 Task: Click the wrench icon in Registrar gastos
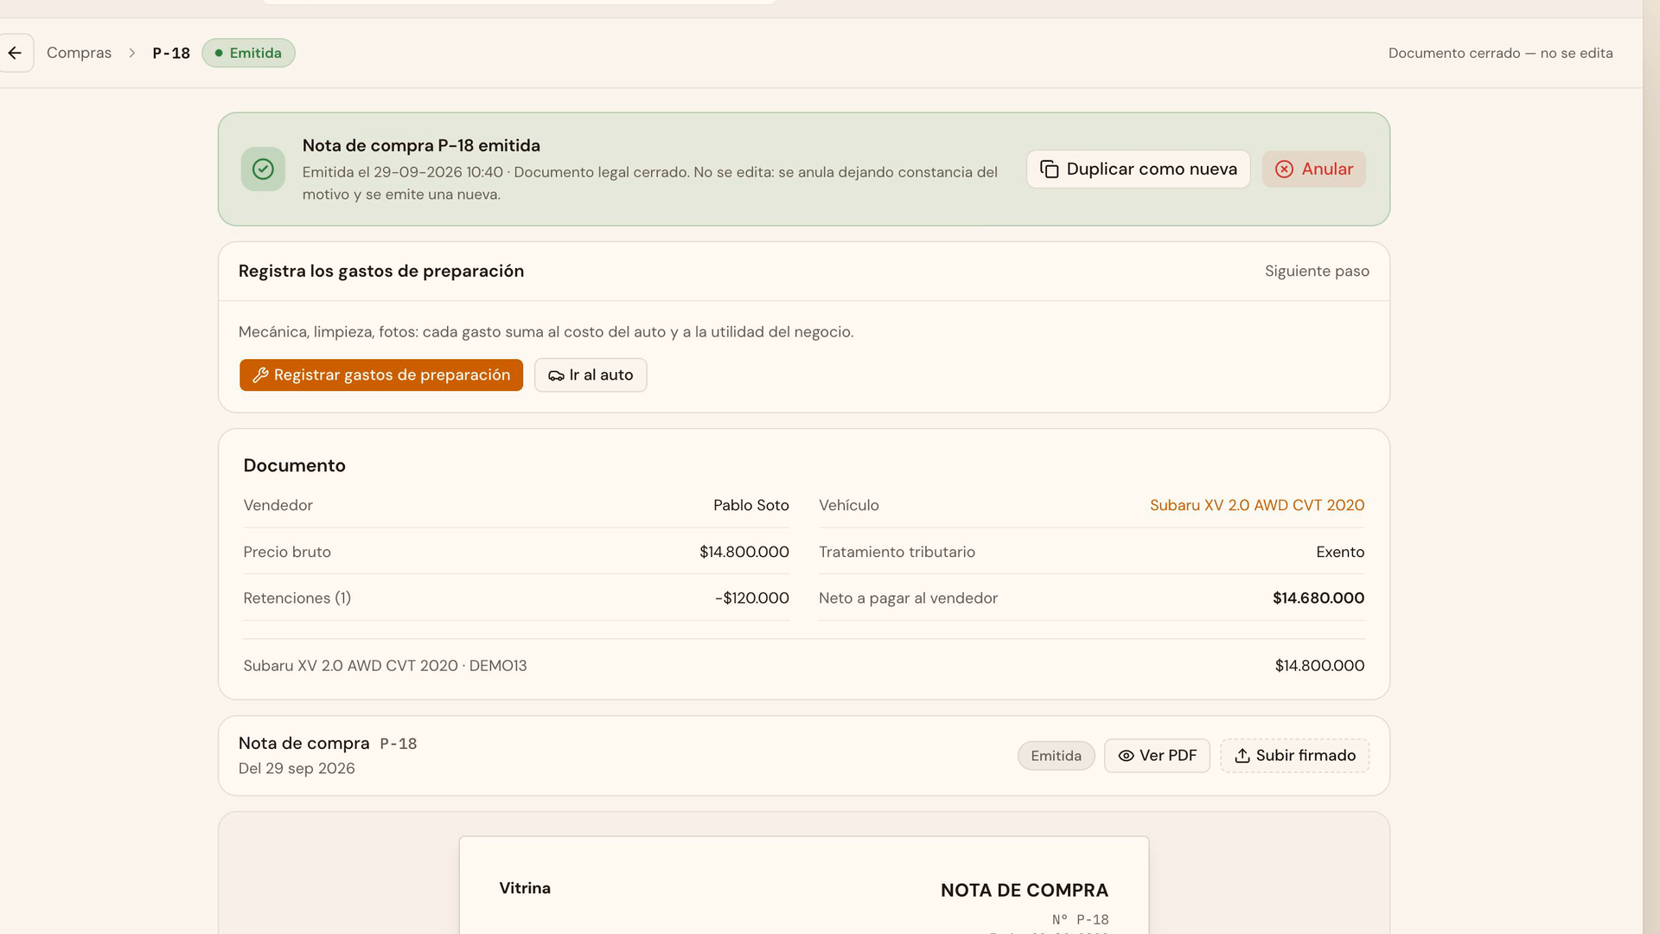pos(260,375)
